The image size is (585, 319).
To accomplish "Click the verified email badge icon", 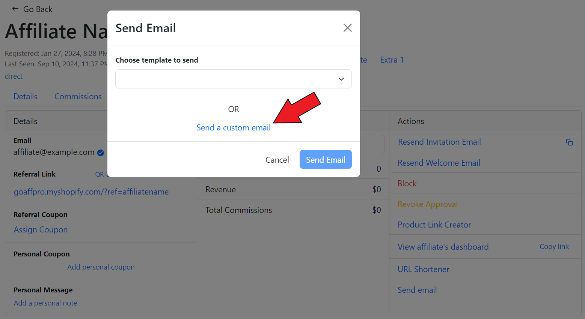I will [101, 153].
